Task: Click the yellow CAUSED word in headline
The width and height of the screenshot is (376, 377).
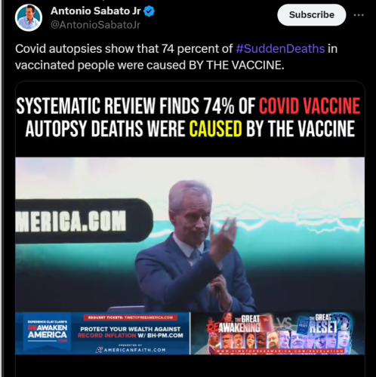Action: click(215, 128)
